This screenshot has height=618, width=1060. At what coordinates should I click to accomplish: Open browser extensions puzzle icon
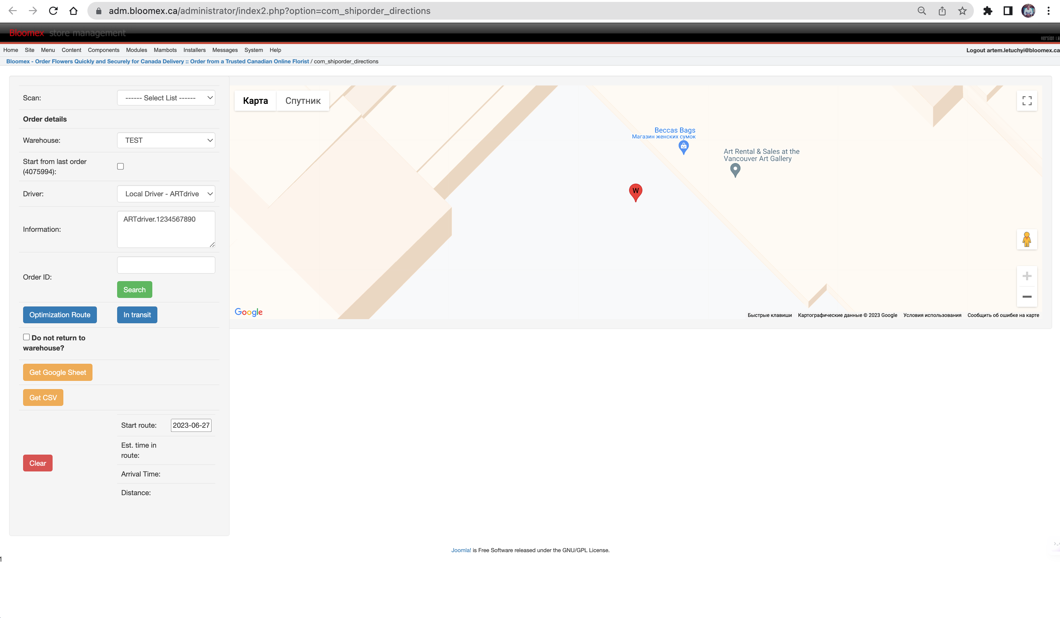pos(987,11)
